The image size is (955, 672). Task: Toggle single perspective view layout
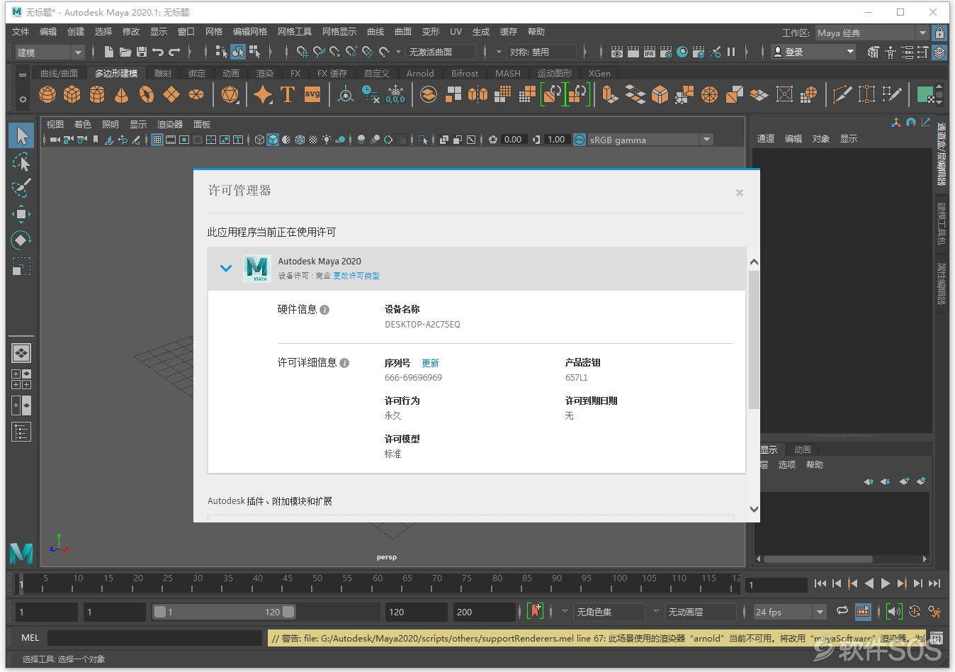21,353
